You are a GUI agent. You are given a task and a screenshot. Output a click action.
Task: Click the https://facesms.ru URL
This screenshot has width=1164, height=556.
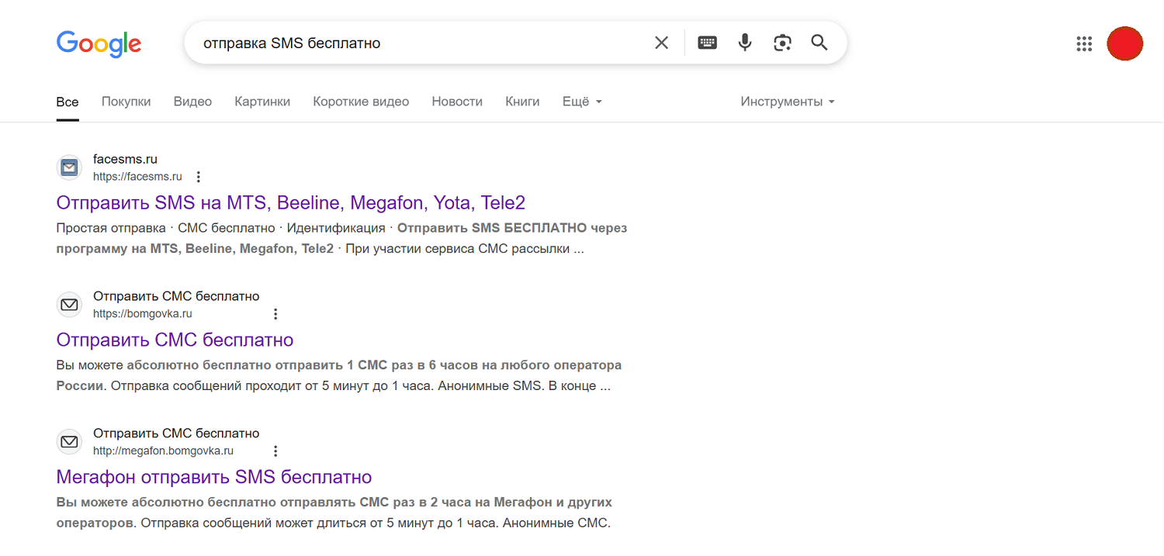pyautogui.click(x=137, y=177)
